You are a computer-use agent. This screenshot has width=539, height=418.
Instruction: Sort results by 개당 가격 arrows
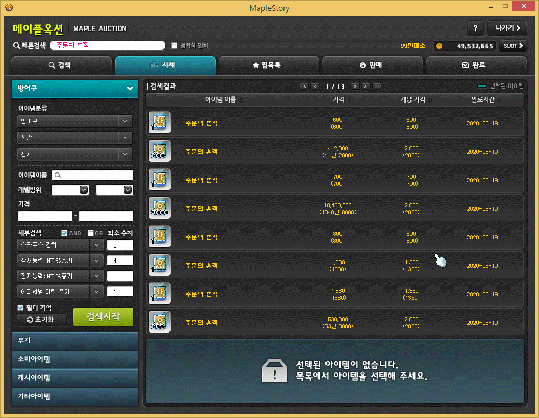(x=430, y=100)
